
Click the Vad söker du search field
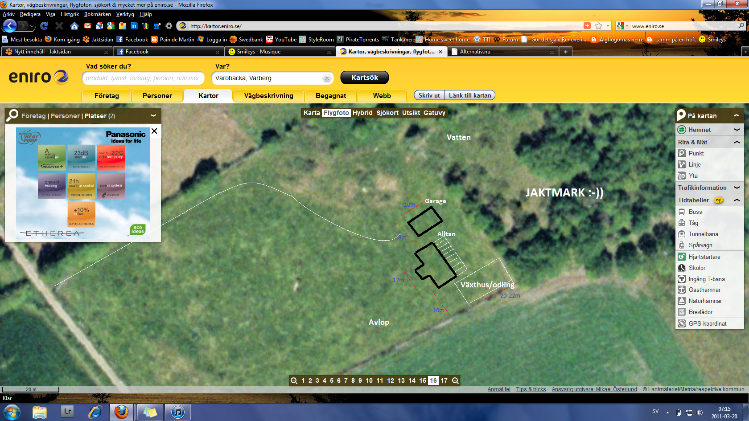coord(143,78)
